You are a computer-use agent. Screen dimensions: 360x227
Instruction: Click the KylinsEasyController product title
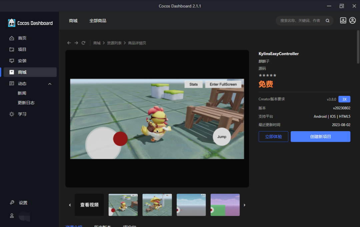(x=278, y=54)
